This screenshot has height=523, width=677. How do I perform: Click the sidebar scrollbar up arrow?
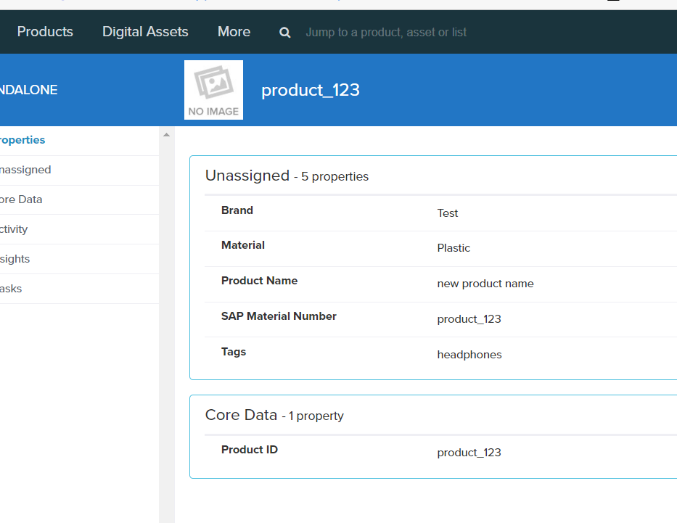[166, 135]
